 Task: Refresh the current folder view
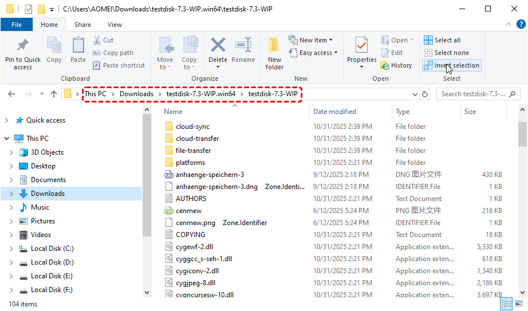coord(425,94)
